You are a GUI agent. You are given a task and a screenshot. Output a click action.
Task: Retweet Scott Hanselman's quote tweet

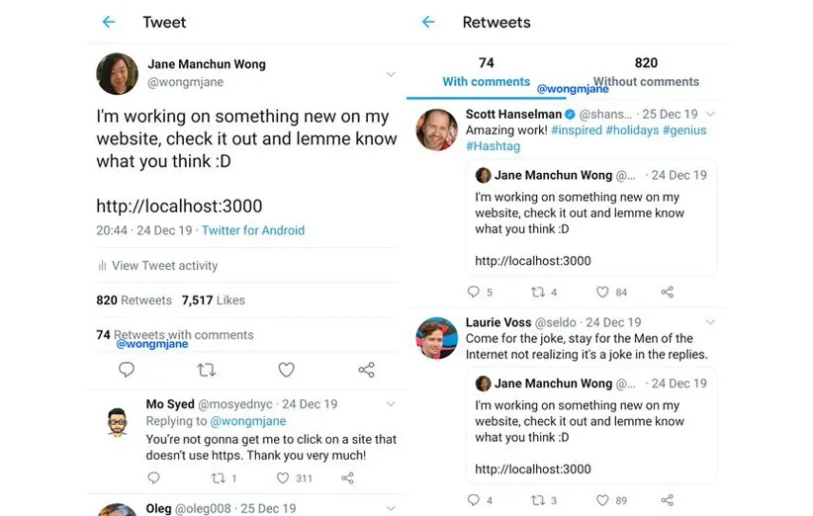(x=539, y=292)
